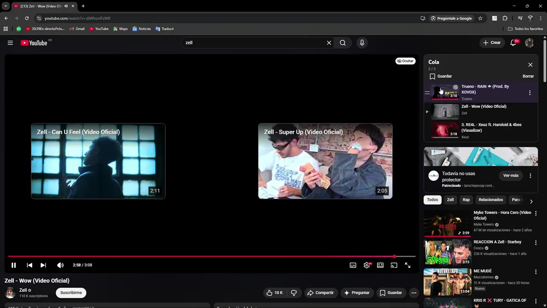This screenshot has width=547, height=308.
Task: Like the video
Action: pyautogui.click(x=274, y=293)
